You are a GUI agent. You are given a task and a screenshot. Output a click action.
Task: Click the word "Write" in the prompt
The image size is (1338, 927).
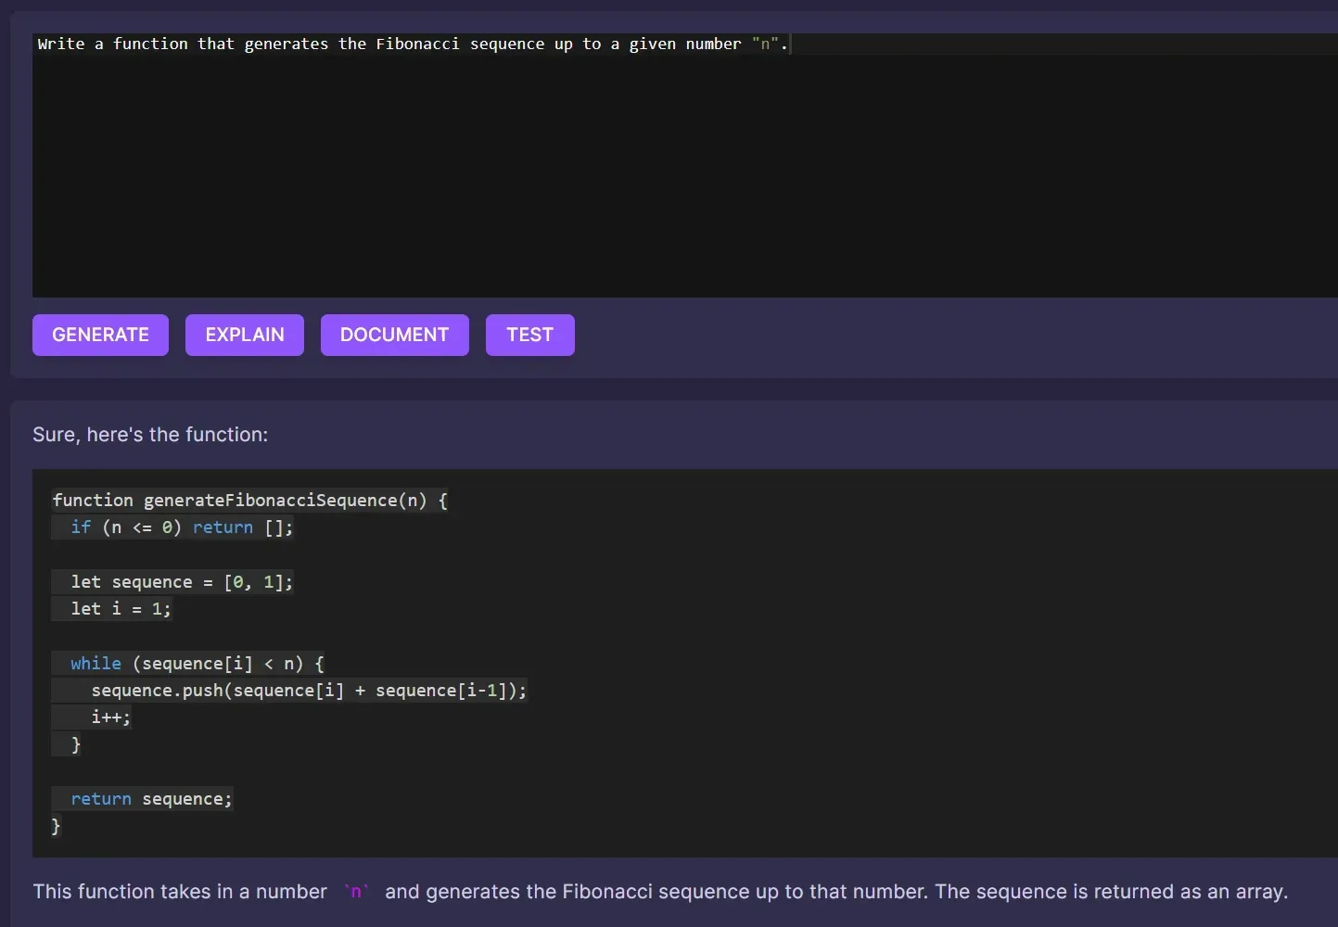click(x=61, y=44)
